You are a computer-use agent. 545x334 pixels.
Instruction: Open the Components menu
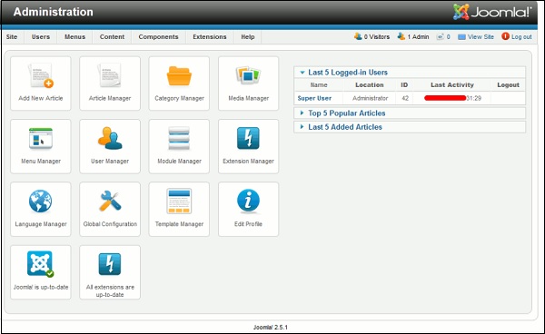(x=158, y=37)
